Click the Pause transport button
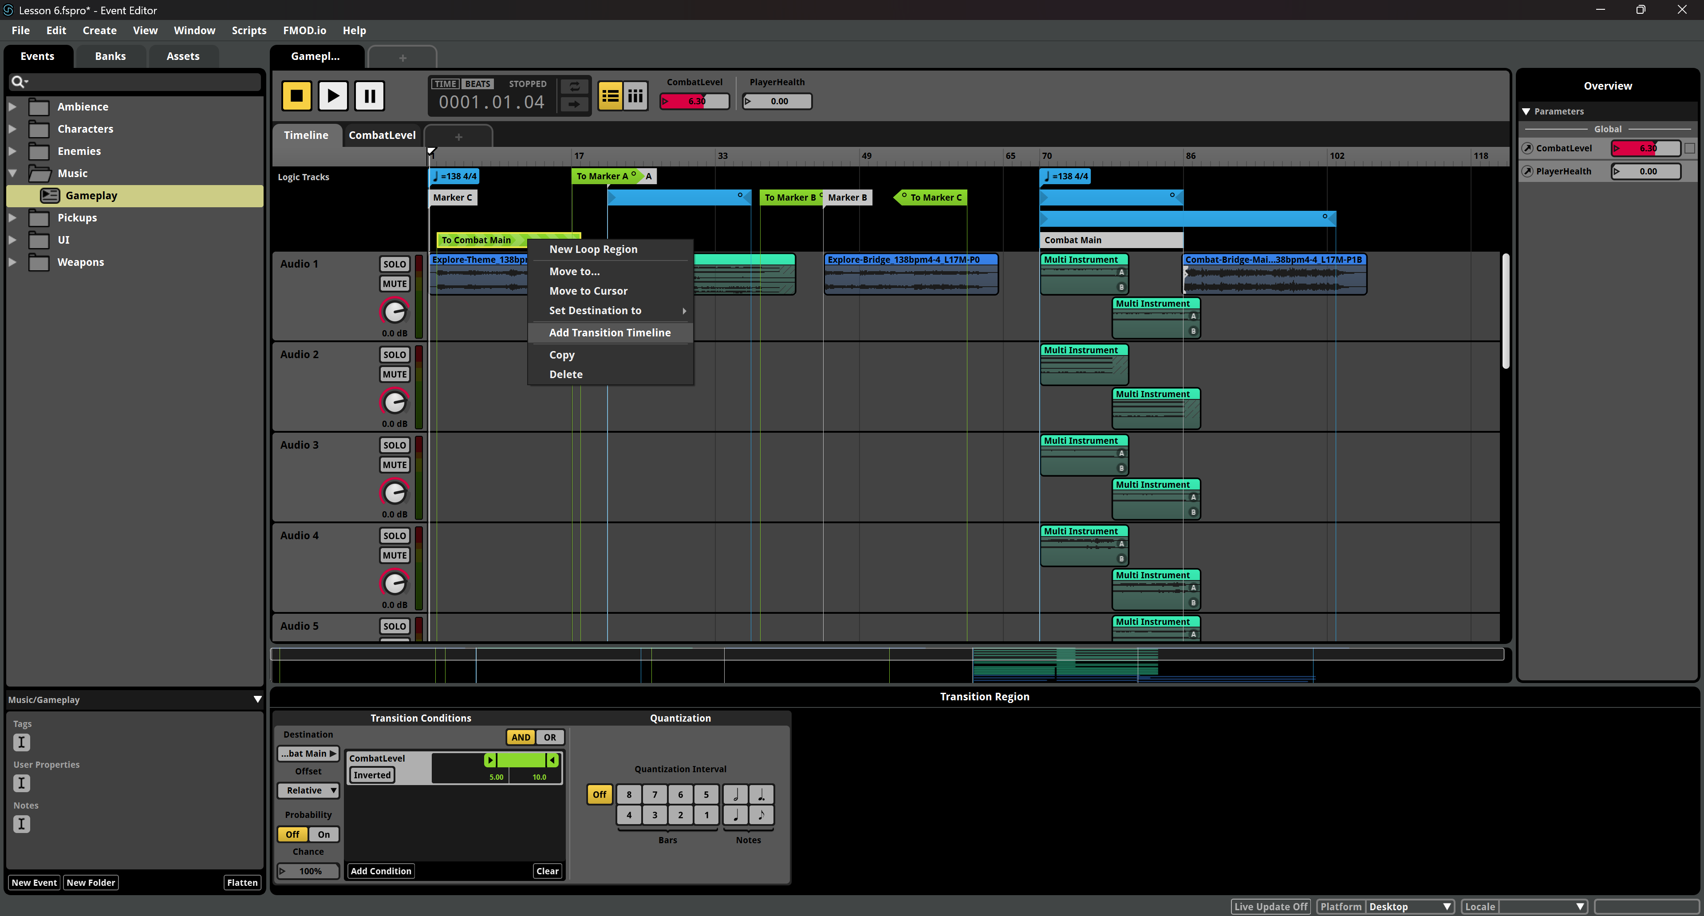The height and width of the screenshot is (916, 1704). tap(369, 96)
